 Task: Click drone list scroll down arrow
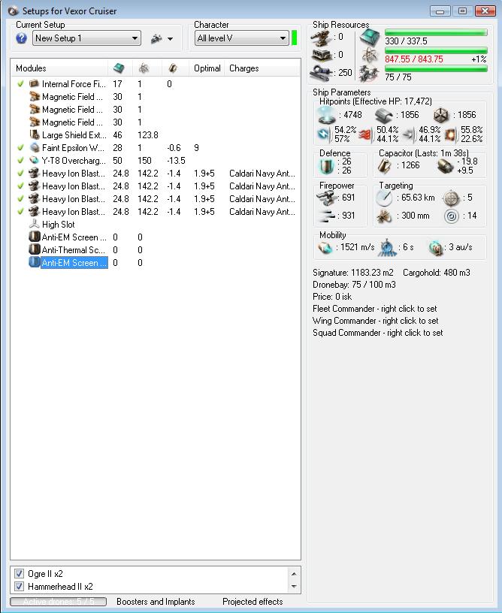(x=294, y=587)
